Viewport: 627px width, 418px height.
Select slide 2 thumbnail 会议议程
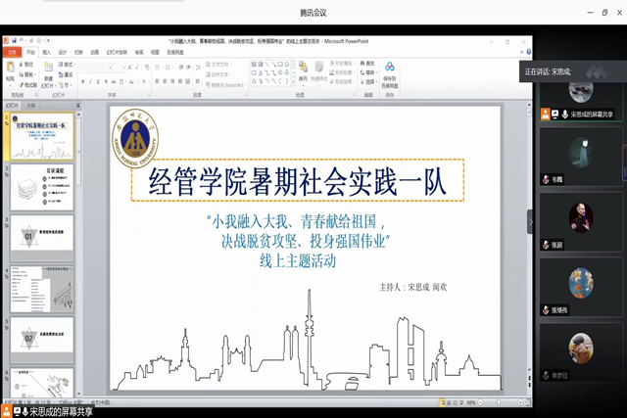tap(42, 187)
